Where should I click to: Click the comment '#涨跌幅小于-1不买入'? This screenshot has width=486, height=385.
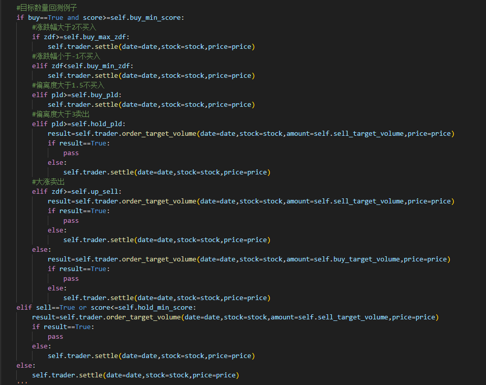(66, 56)
